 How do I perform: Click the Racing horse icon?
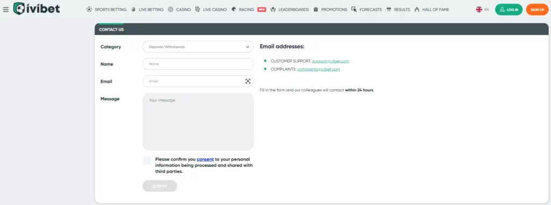point(234,10)
